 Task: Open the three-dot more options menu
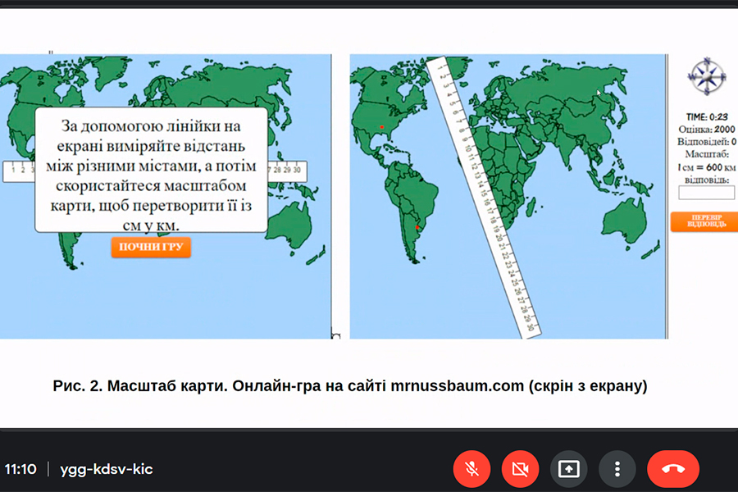pyautogui.click(x=617, y=469)
